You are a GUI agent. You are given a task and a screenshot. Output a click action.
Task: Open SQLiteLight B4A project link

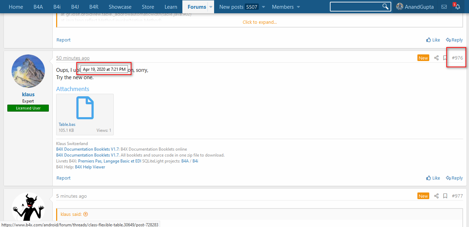tap(186, 161)
